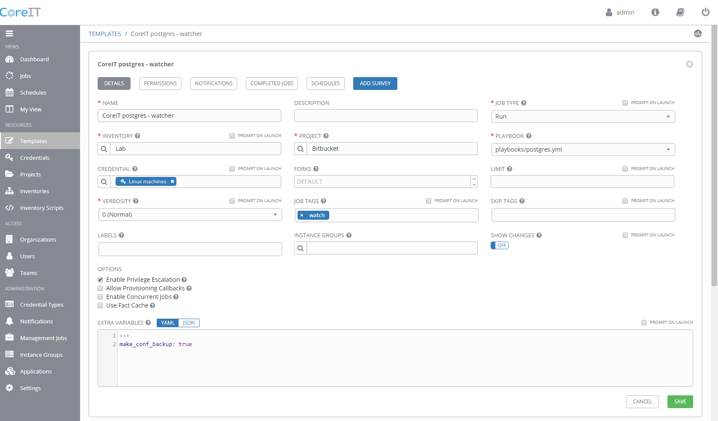Select the Details tab
The width and height of the screenshot is (718, 421).
click(114, 84)
